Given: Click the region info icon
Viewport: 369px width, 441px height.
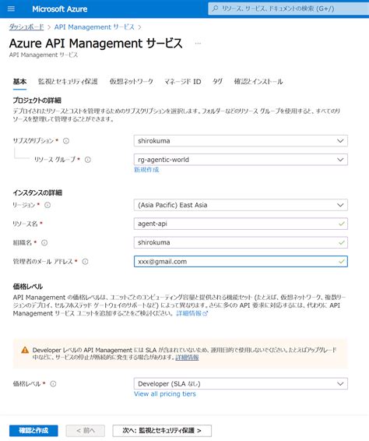Looking at the screenshot, I should [x=47, y=205].
